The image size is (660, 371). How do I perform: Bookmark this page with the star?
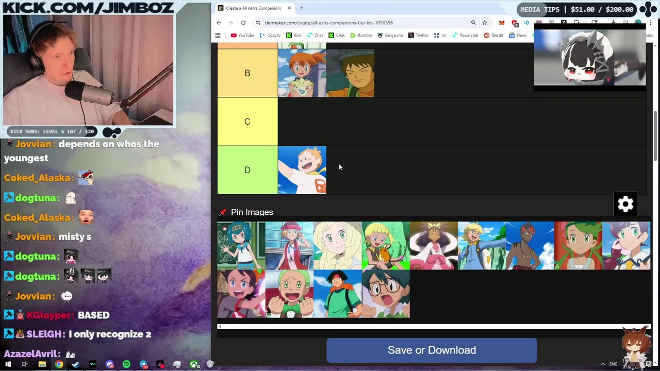tap(485, 23)
